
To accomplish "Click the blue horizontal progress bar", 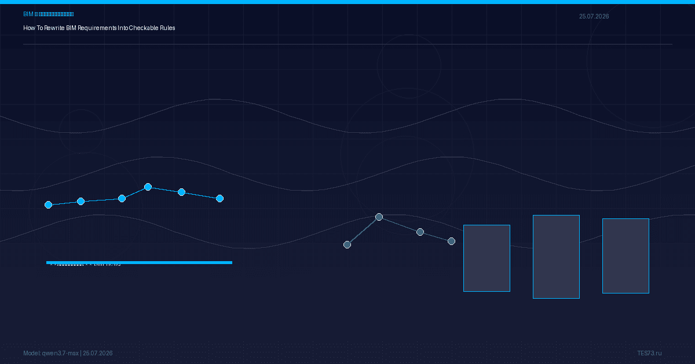I will pyautogui.click(x=139, y=262).
